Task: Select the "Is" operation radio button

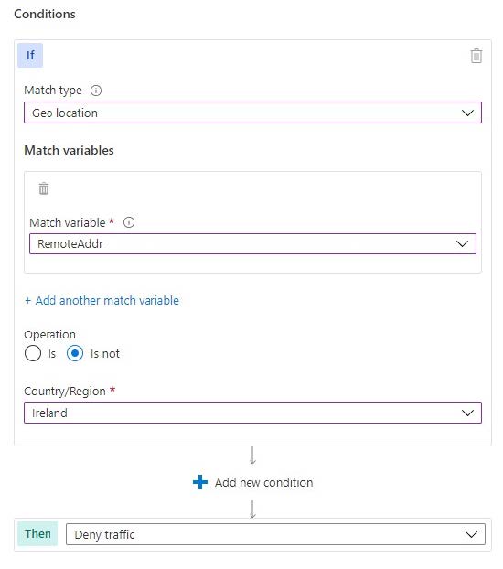Action: (x=33, y=353)
